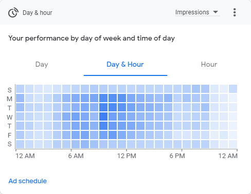Click the card title text Day & hour
The image size is (251, 194).
click(x=38, y=13)
